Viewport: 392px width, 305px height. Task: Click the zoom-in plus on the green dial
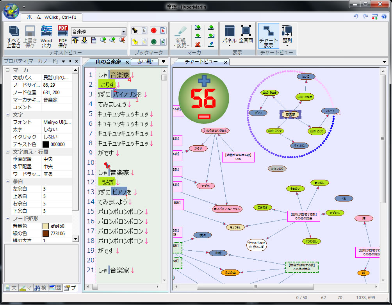204,81
